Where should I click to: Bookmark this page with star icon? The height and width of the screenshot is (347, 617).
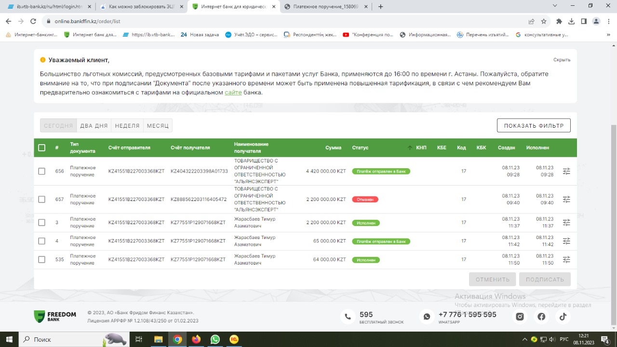[x=544, y=21]
